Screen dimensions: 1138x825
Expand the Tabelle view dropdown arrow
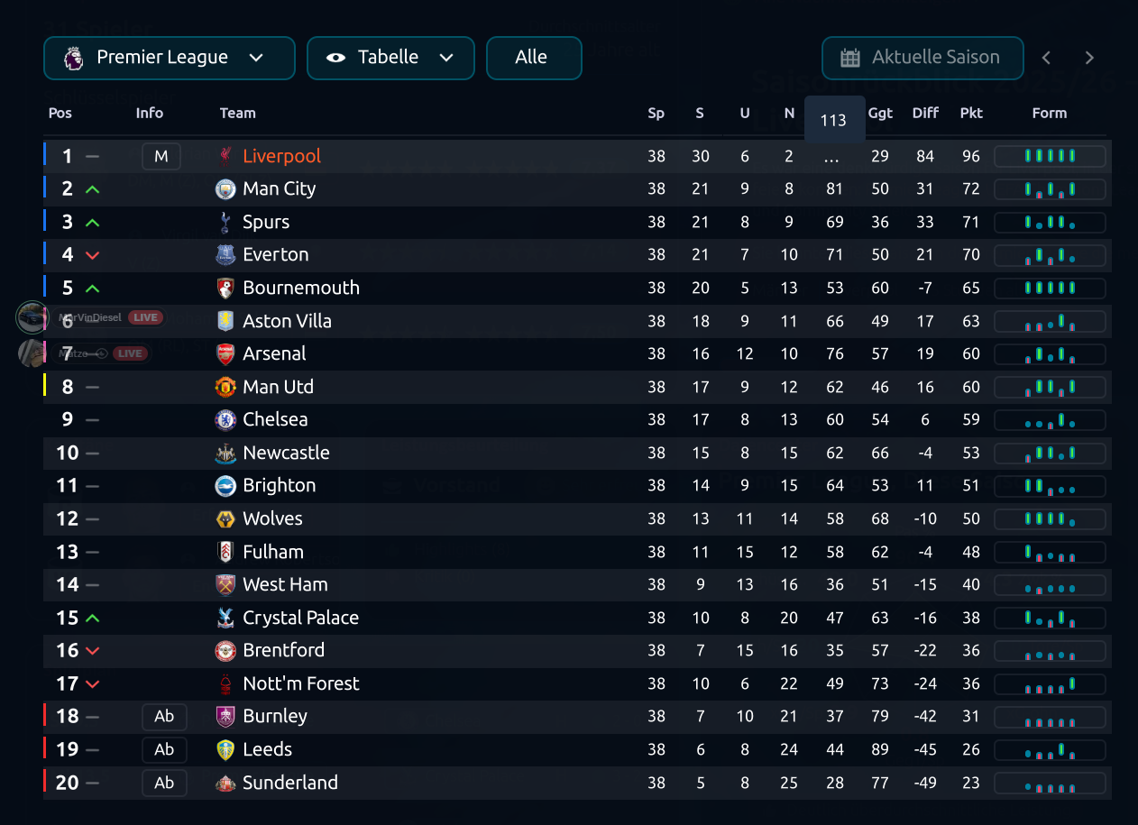pos(446,58)
